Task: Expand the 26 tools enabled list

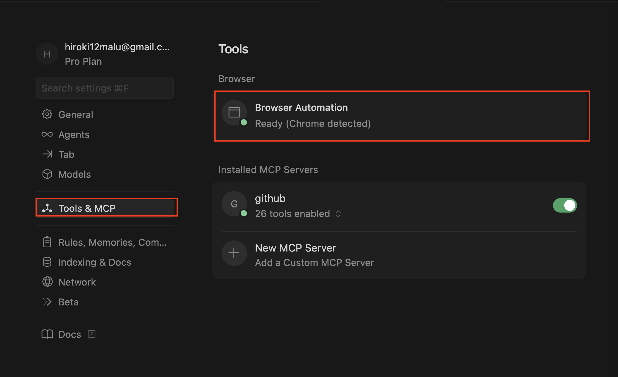Action: point(338,214)
